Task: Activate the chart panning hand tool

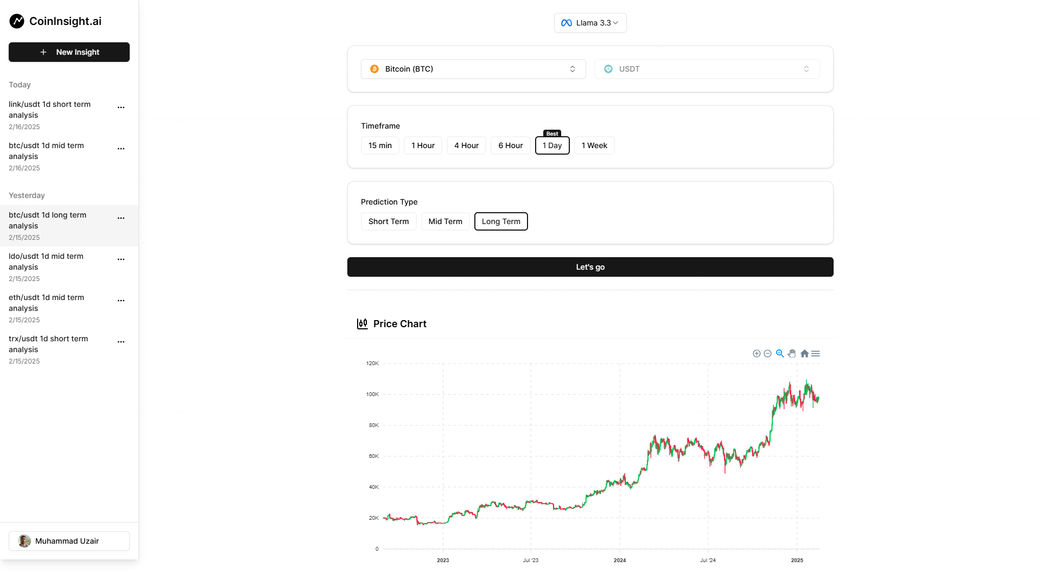Action: 792,354
